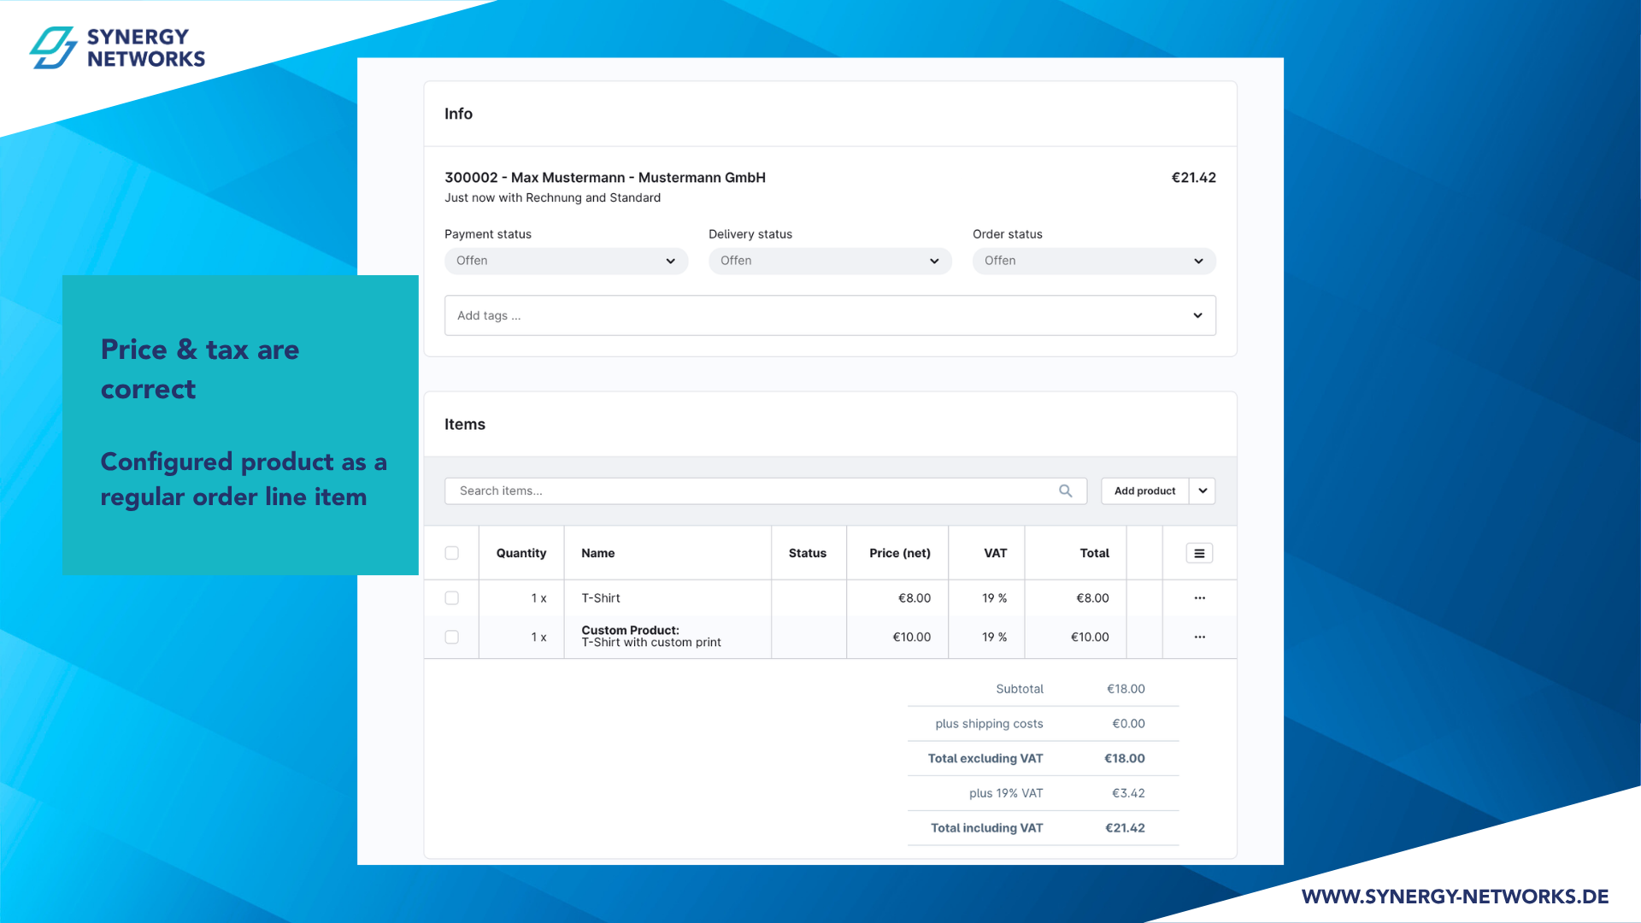Click the order title 300002 - Max Mustermann

tap(605, 178)
